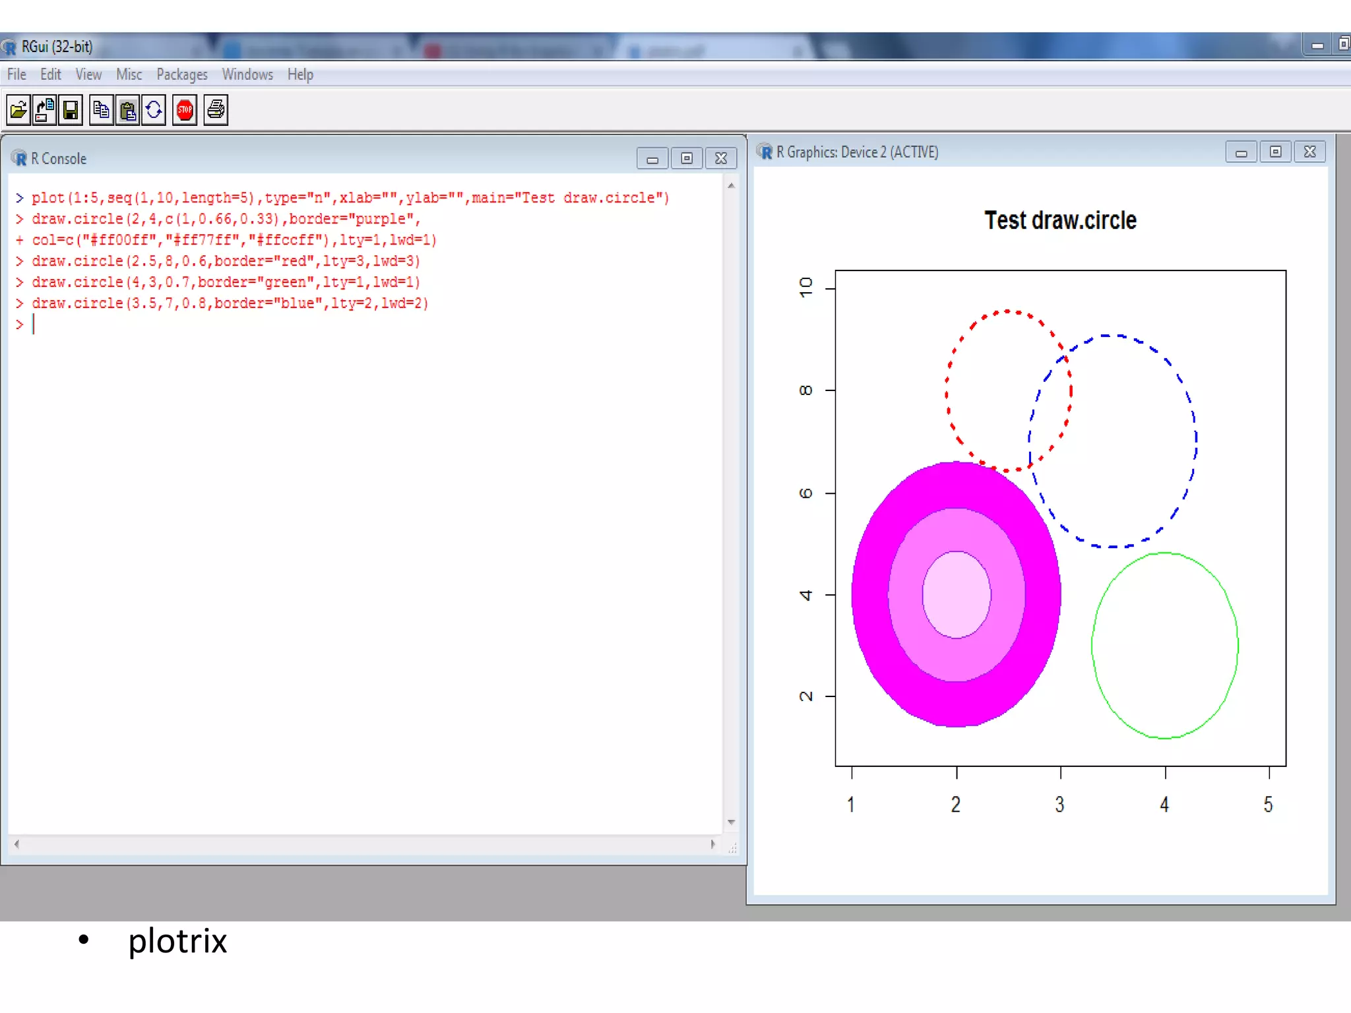Click the Copy toolbar icon
The height and width of the screenshot is (1013, 1351).
tap(101, 109)
